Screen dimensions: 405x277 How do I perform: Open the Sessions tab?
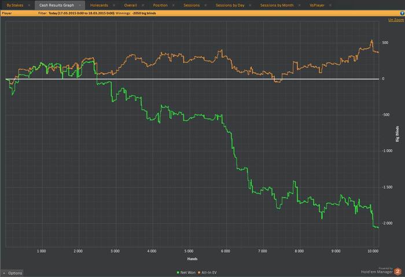coord(192,5)
